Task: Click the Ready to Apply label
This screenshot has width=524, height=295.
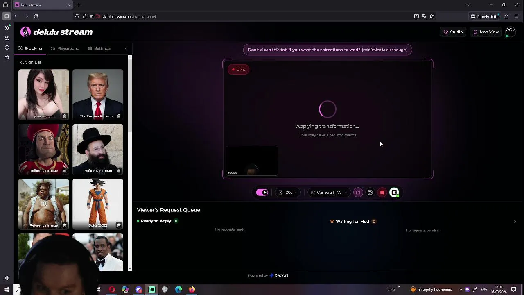Action: tap(156, 221)
